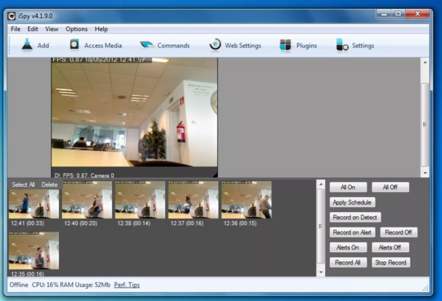The image size is (442, 301).
Task: Minimize the iSpy window
Action: tap(383, 14)
